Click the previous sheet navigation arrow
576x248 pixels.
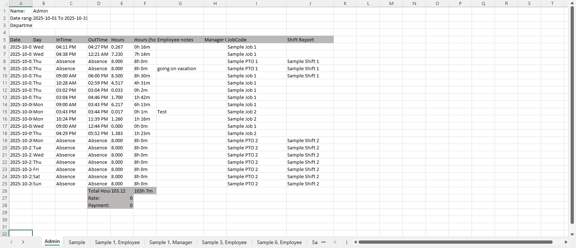coord(12,242)
